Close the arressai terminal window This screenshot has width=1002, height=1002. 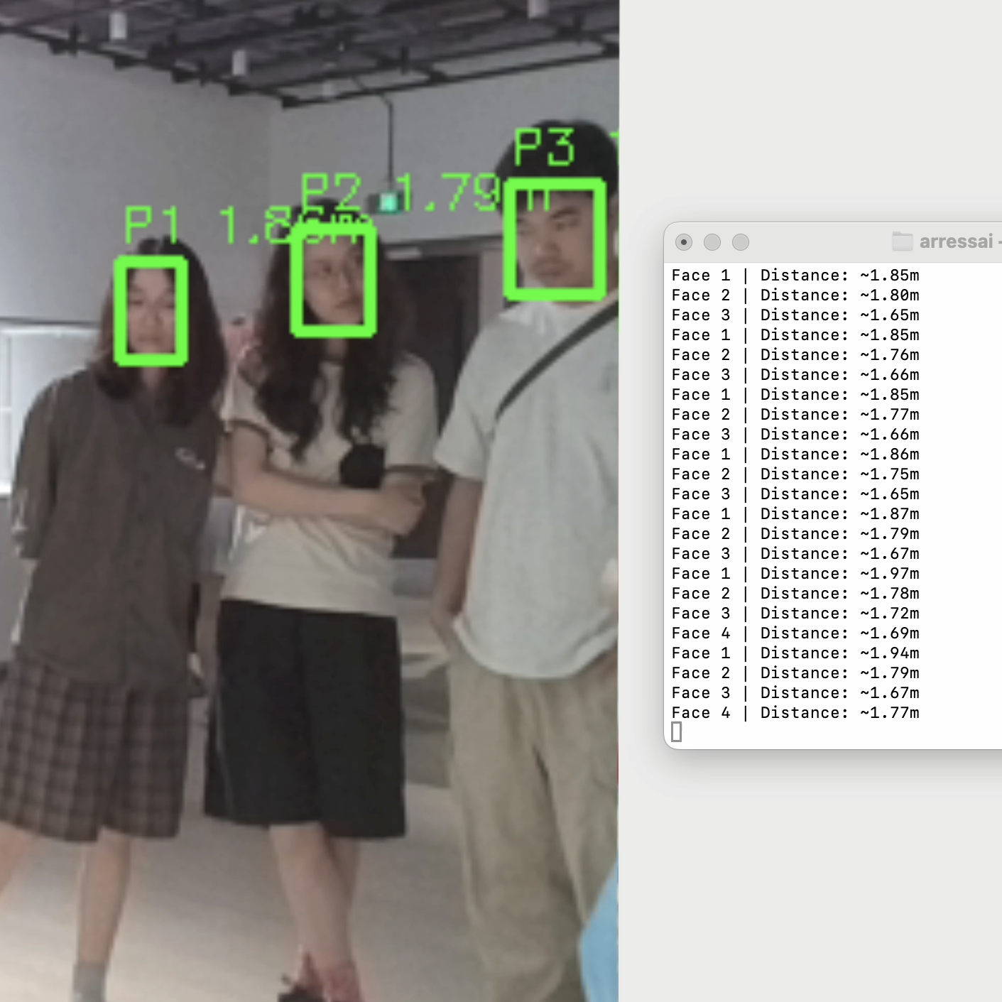tap(684, 242)
